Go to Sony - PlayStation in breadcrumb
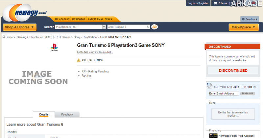The width and height of the screenshot is (263, 138). (x=85, y=37)
